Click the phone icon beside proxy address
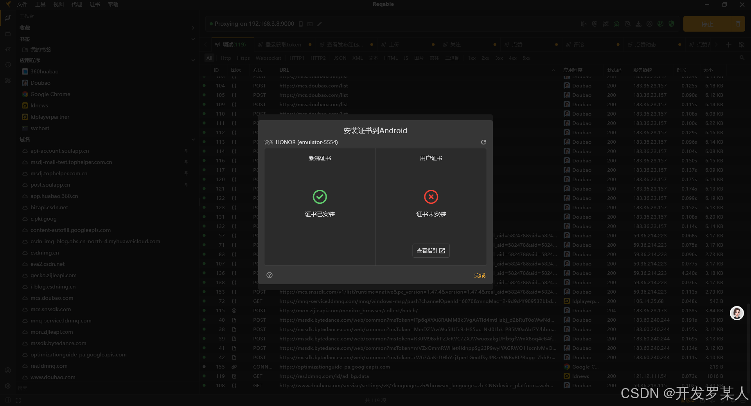 tap(301, 24)
